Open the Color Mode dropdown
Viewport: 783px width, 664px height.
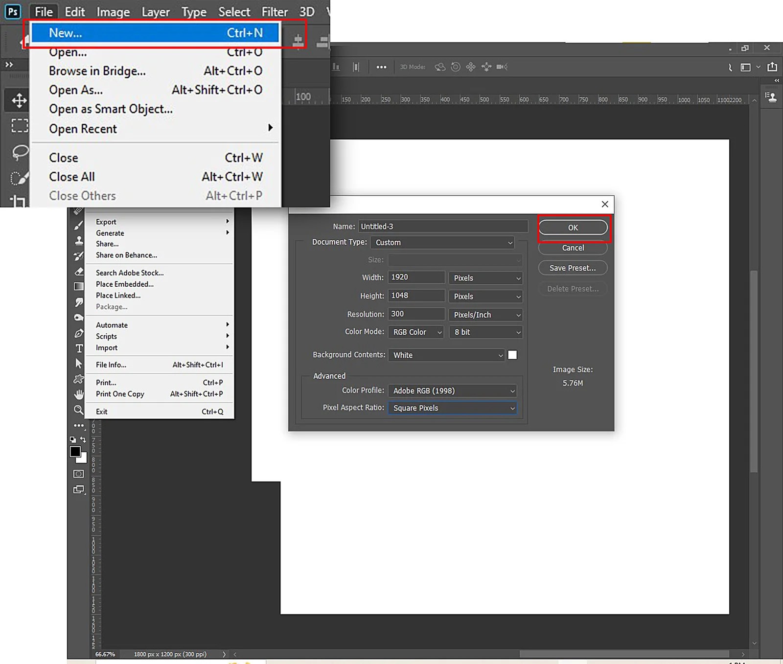[415, 332]
